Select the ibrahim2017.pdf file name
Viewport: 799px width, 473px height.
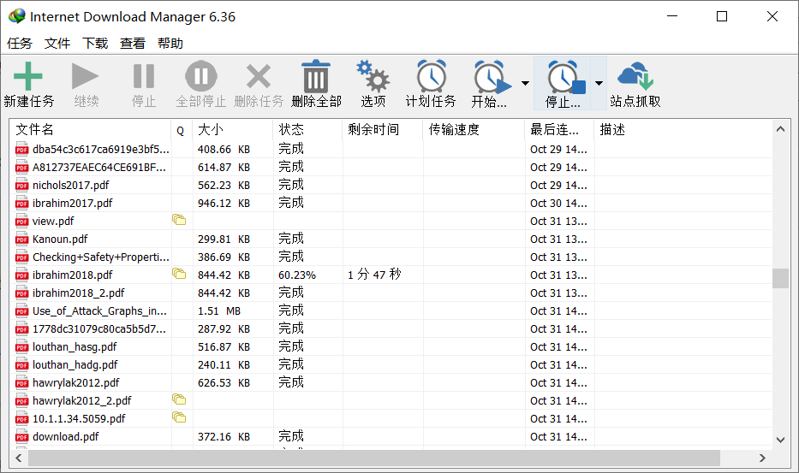click(72, 204)
